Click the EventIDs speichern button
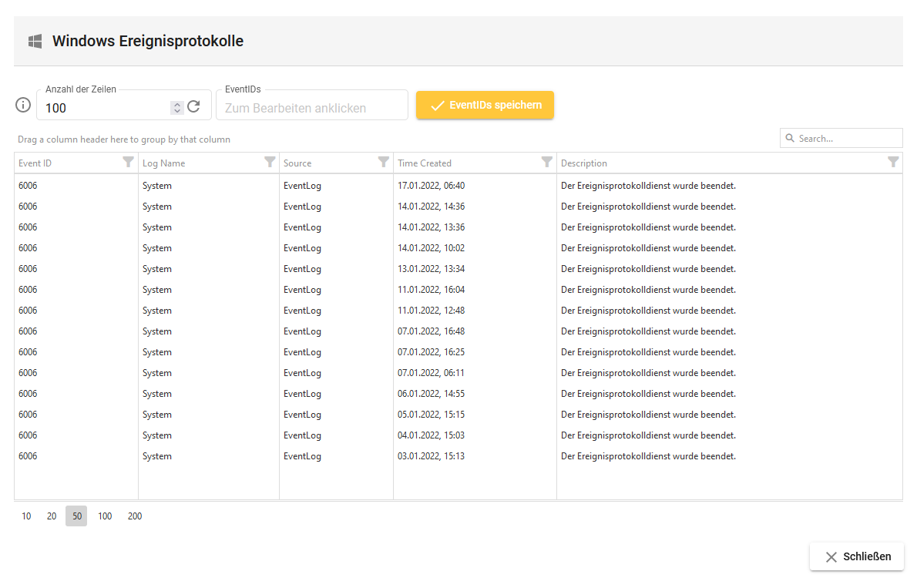This screenshot has height=578, width=917. [x=485, y=106]
